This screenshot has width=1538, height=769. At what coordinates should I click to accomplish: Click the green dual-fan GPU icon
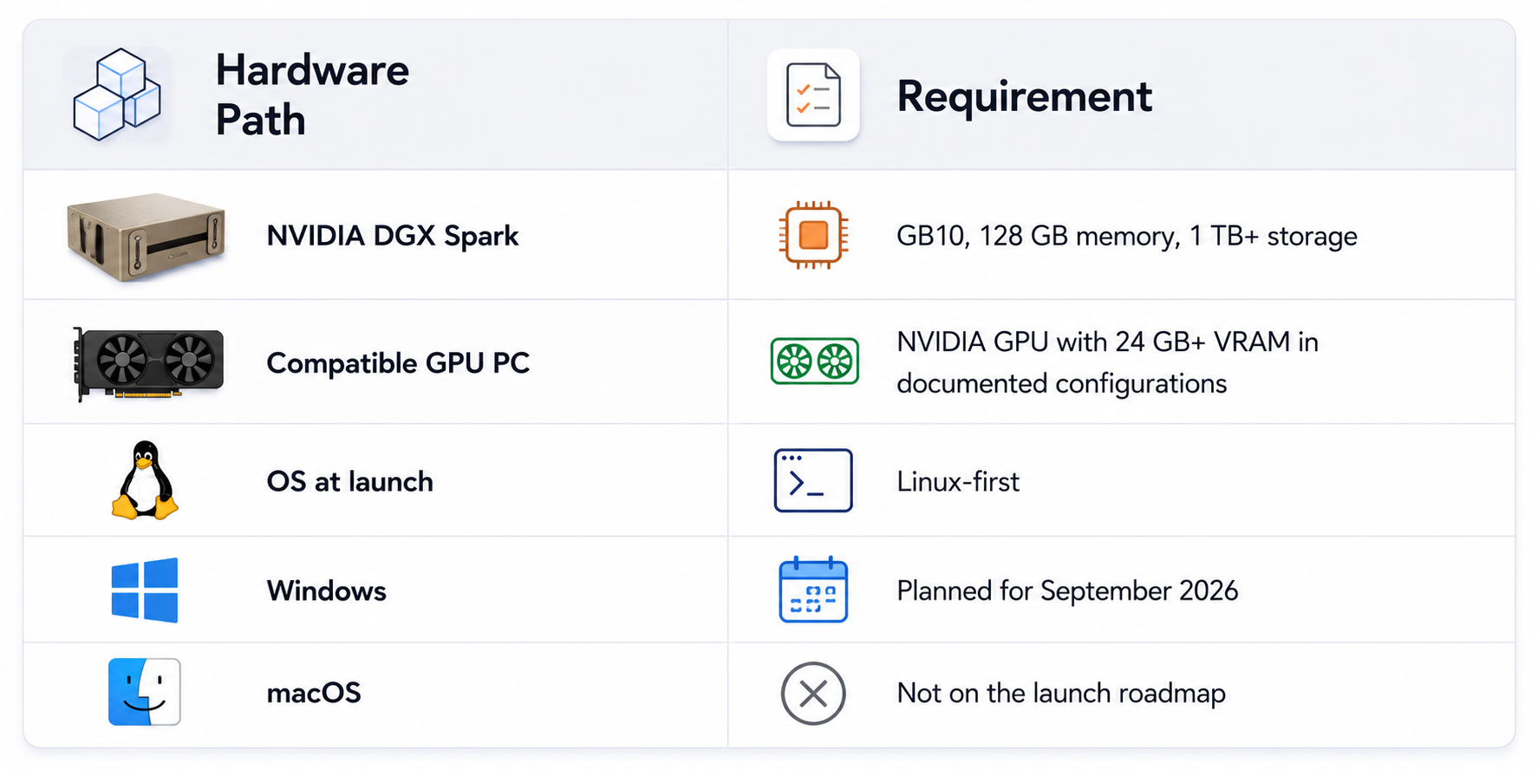814,362
